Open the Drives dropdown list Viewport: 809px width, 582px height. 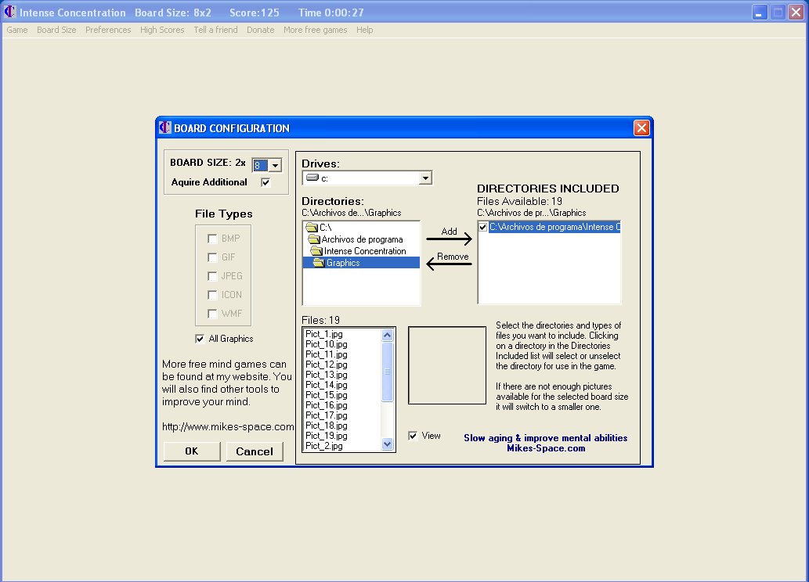[425, 178]
